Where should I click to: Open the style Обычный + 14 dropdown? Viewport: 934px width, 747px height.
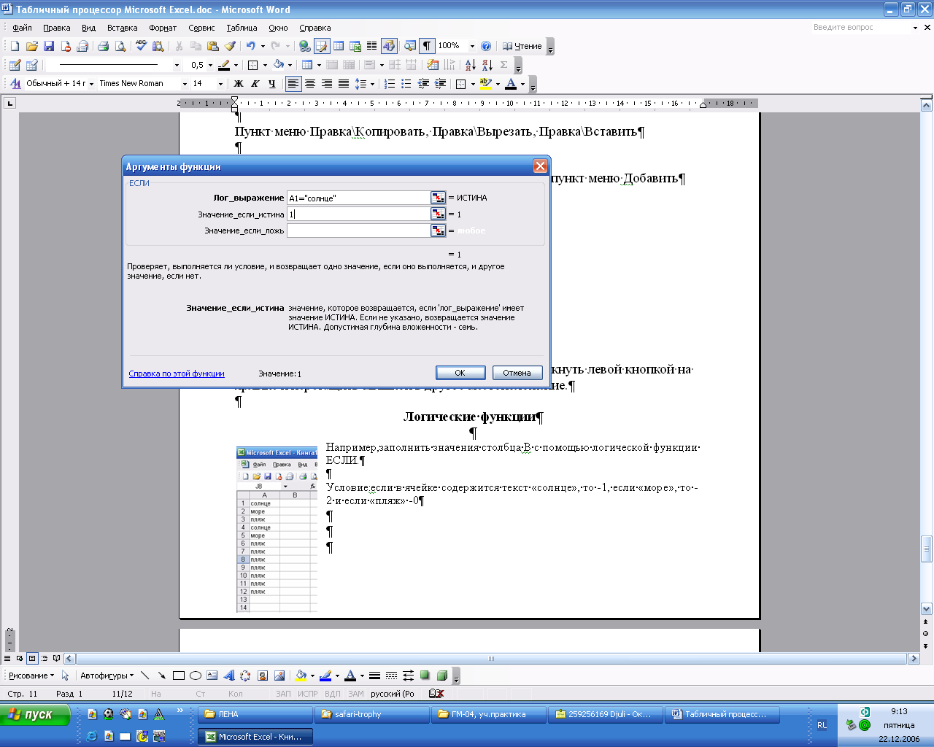tap(91, 84)
